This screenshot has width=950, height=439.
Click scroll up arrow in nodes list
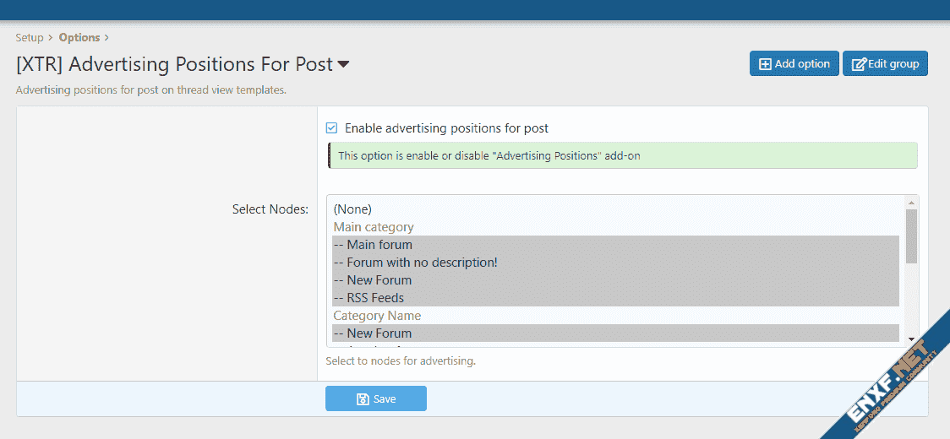pyautogui.click(x=911, y=203)
